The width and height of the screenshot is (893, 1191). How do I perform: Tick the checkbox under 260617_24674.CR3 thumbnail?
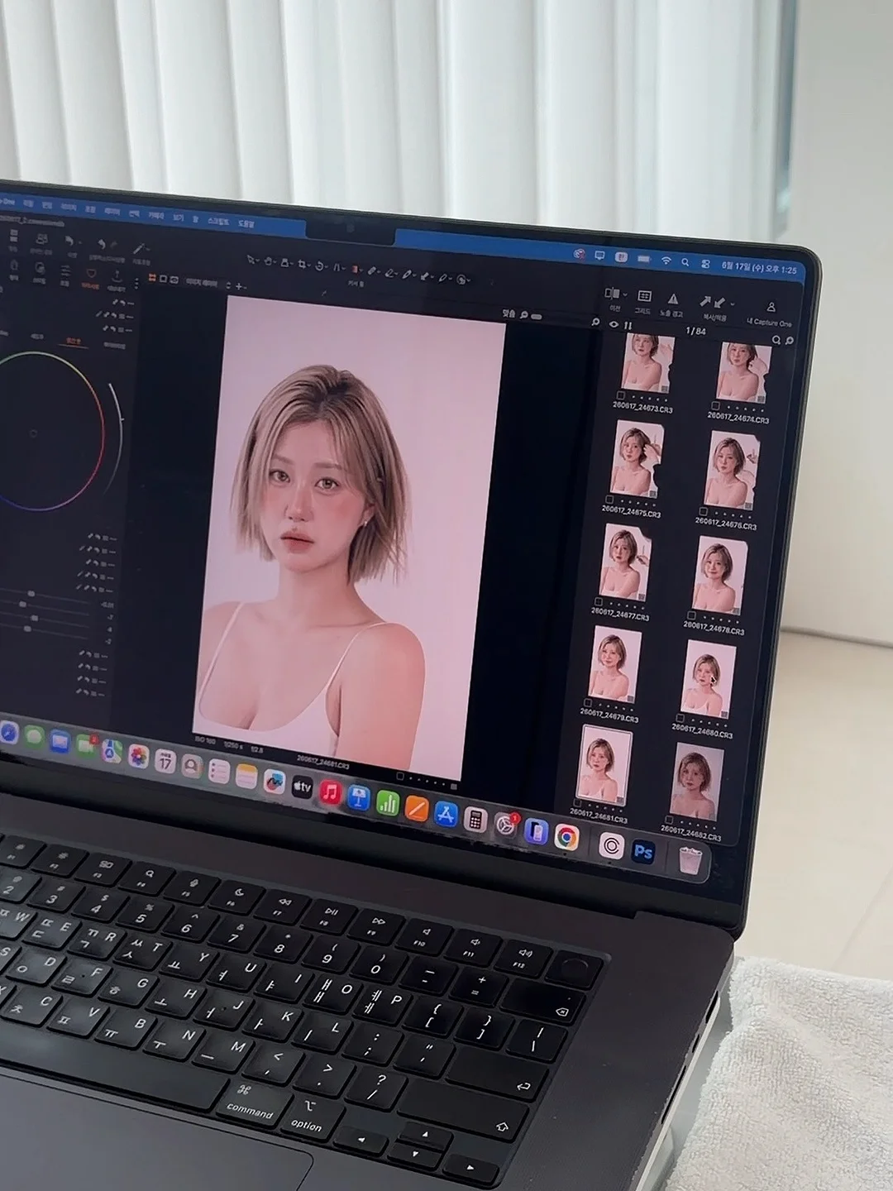click(x=716, y=405)
